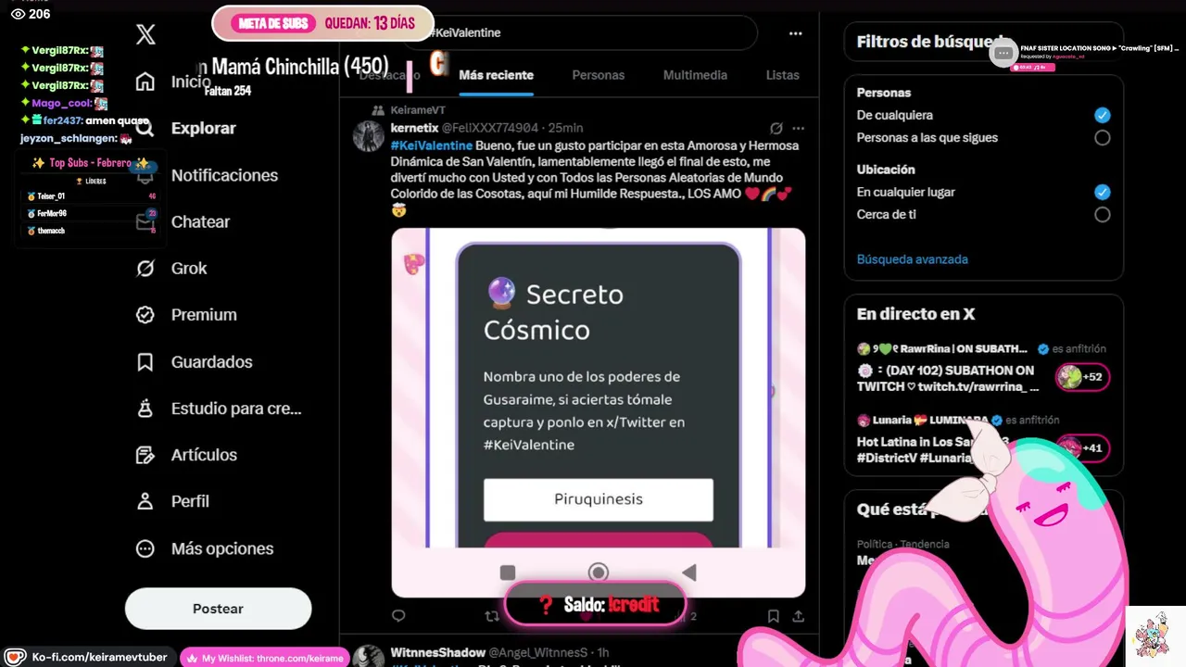Click the viewer count 206 eye icon
The width and height of the screenshot is (1186, 667).
point(18,14)
